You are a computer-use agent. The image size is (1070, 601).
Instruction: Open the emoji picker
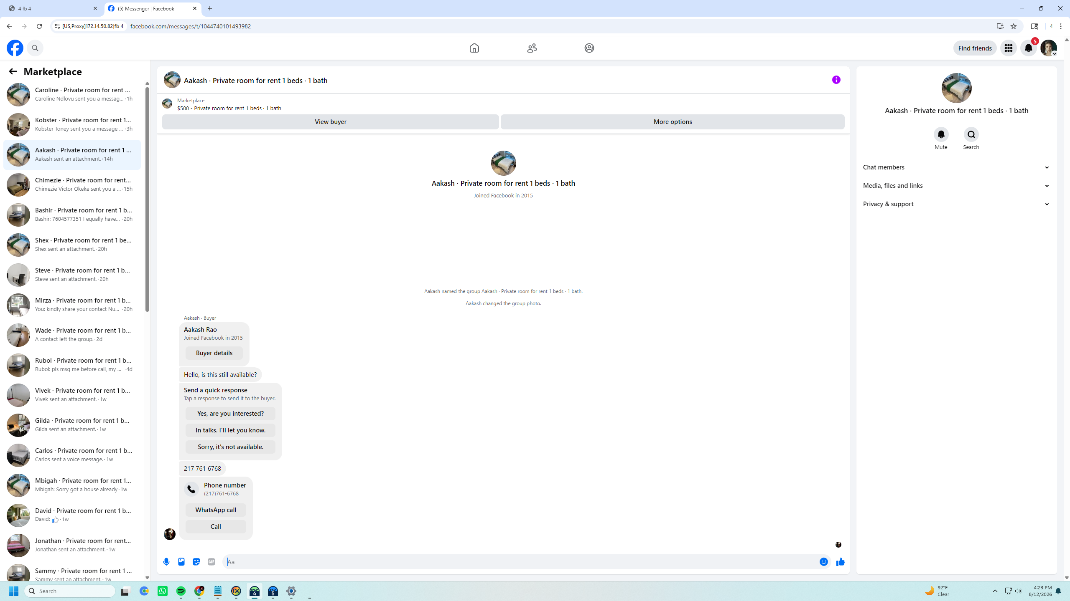tap(824, 562)
